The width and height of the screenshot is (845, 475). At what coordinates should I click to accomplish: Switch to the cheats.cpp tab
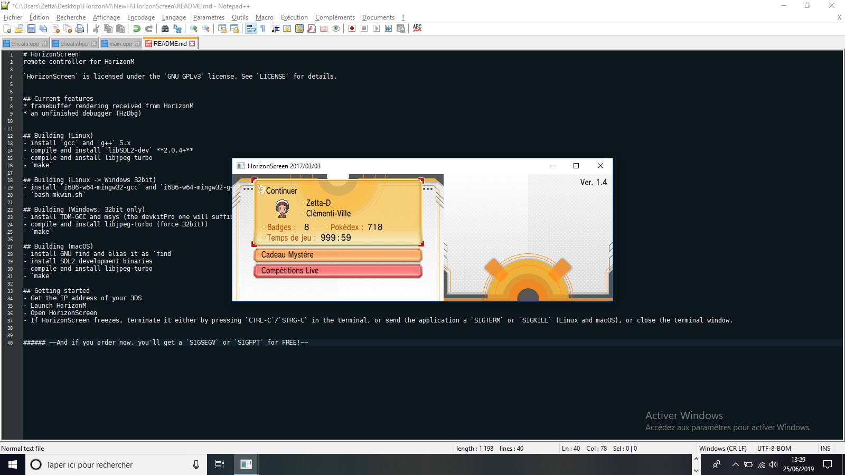[25, 44]
